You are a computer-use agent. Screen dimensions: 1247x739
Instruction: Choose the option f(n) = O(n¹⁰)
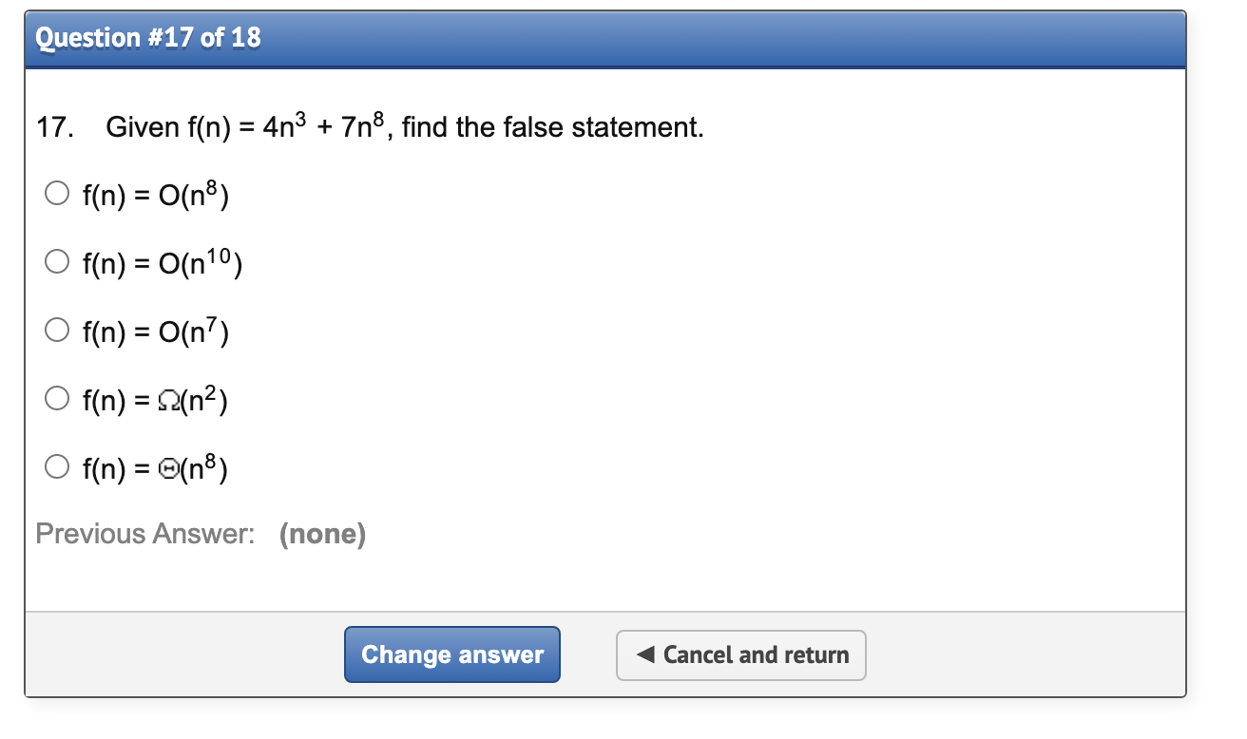tap(56, 261)
